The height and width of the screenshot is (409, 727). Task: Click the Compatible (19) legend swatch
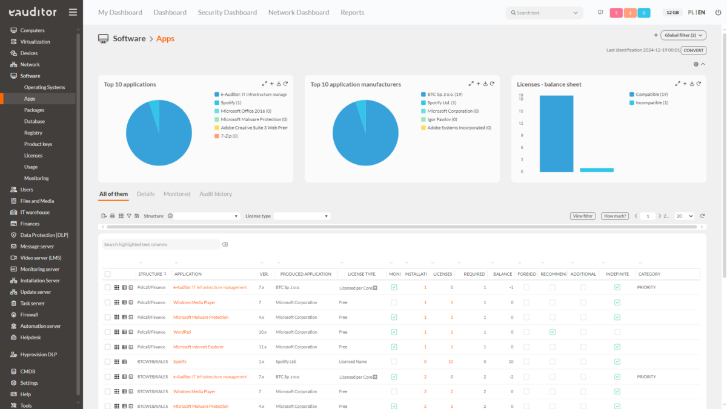coord(632,95)
